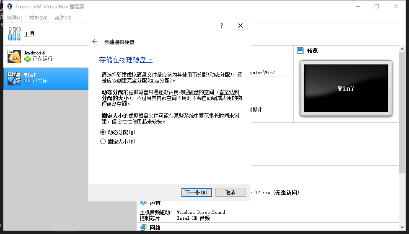Image resolution: width=409 pixels, height=234 pixels.
Task: Click the Tools (工具) wrench icon
Action: [14, 34]
